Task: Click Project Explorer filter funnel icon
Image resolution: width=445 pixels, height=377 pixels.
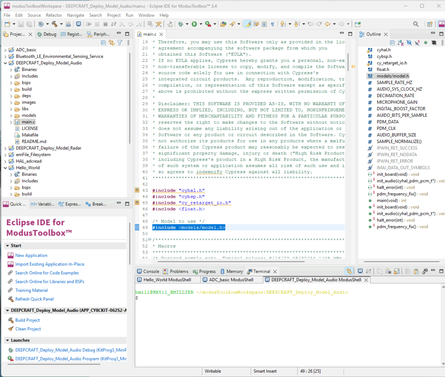Action: [x=120, y=43]
